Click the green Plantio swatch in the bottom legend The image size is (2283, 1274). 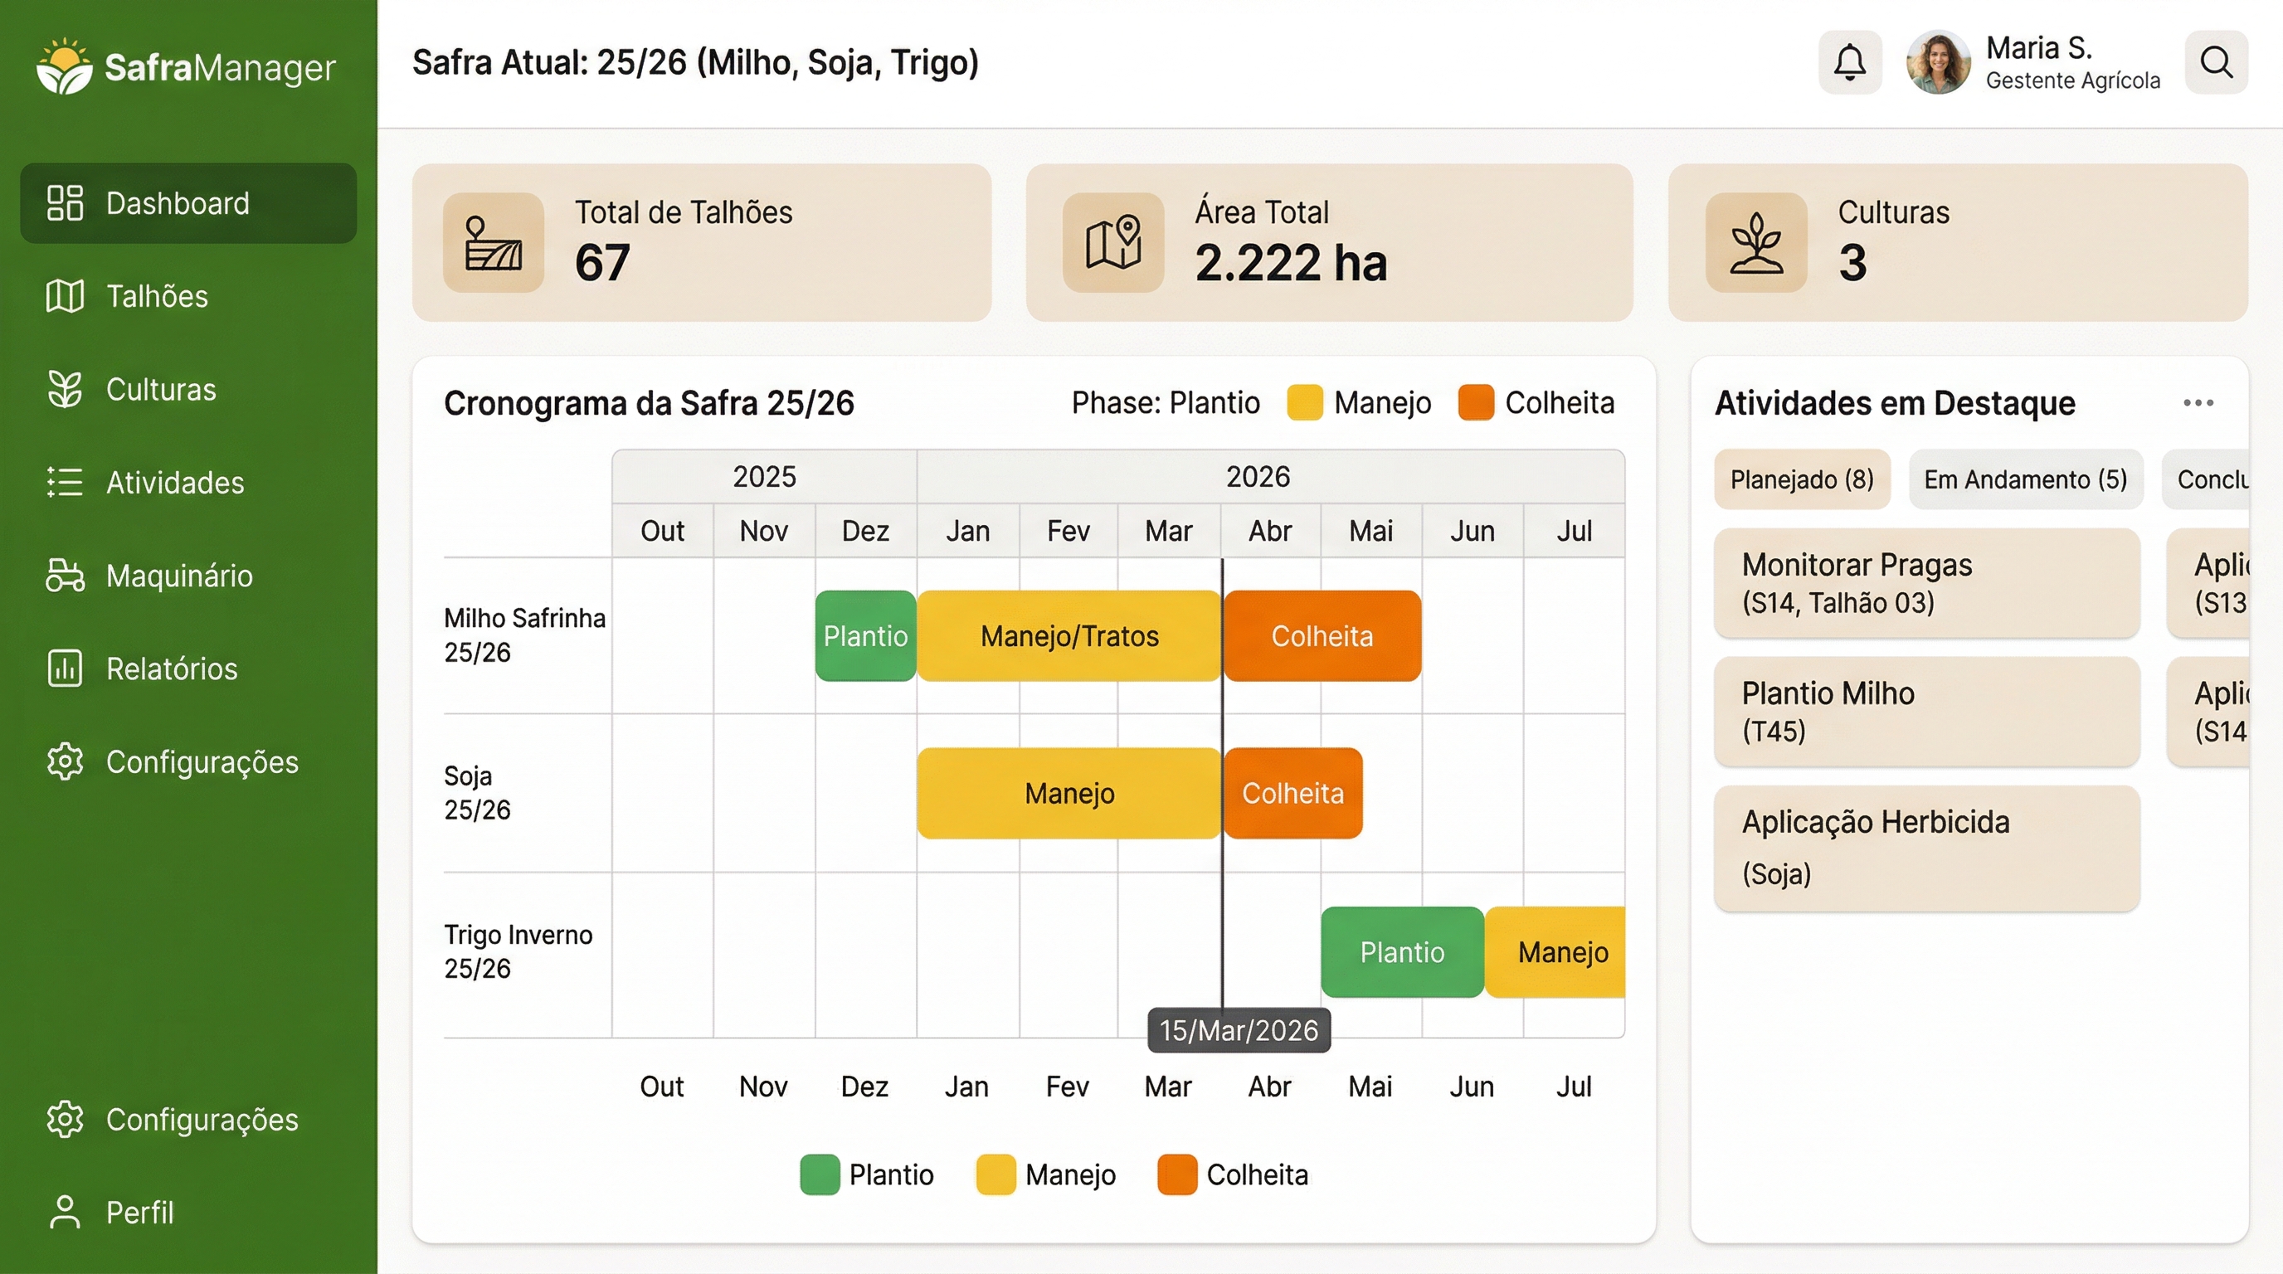click(x=819, y=1174)
